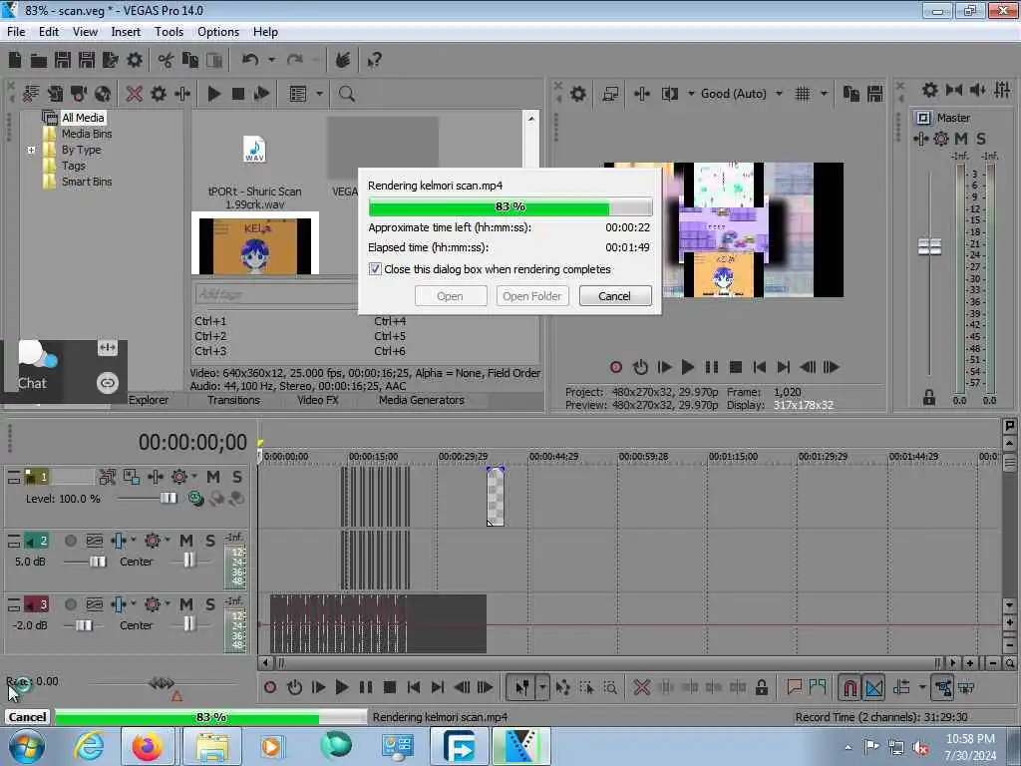This screenshot has width=1021, height=766.
Task: Click the red X delete icon in timeline toolbar
Action: pos(641,687)
